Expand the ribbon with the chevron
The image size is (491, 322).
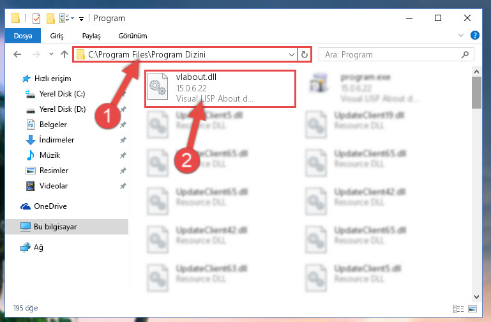coord(460,35)
